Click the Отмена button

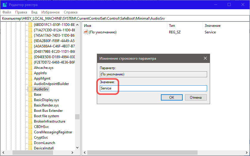coord(196,98)
